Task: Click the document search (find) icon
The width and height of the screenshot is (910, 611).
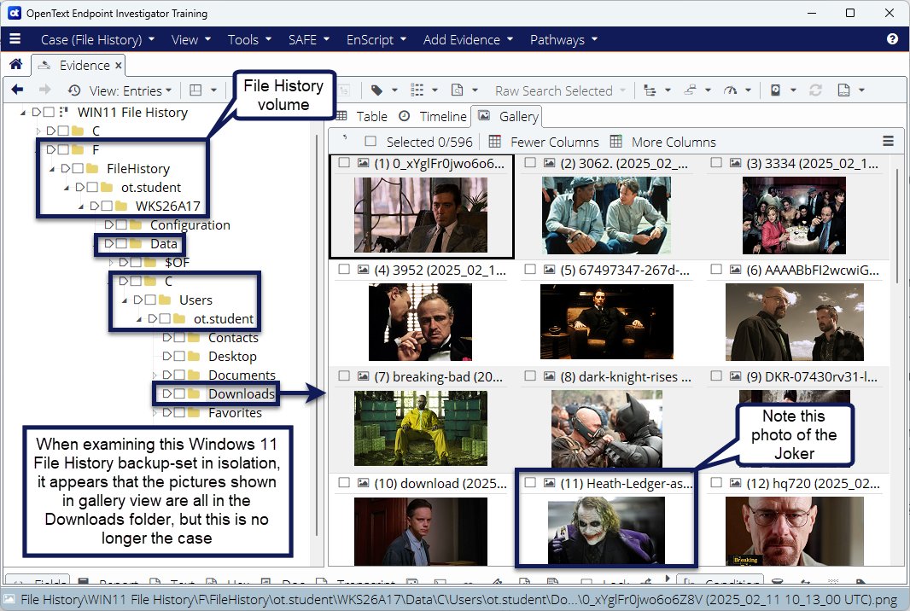Action: tap(458, 90)
